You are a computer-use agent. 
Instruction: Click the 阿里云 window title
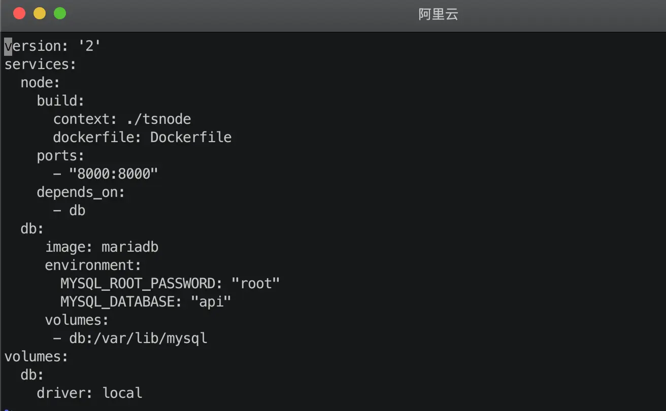pyautogui.click(x=438, y=14)
